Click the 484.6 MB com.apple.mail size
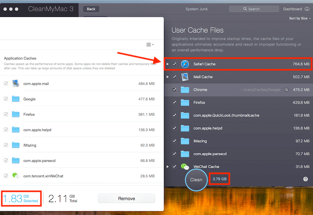Image resolution: width=313 pixels, height=215 pixels. pos(146,84)
